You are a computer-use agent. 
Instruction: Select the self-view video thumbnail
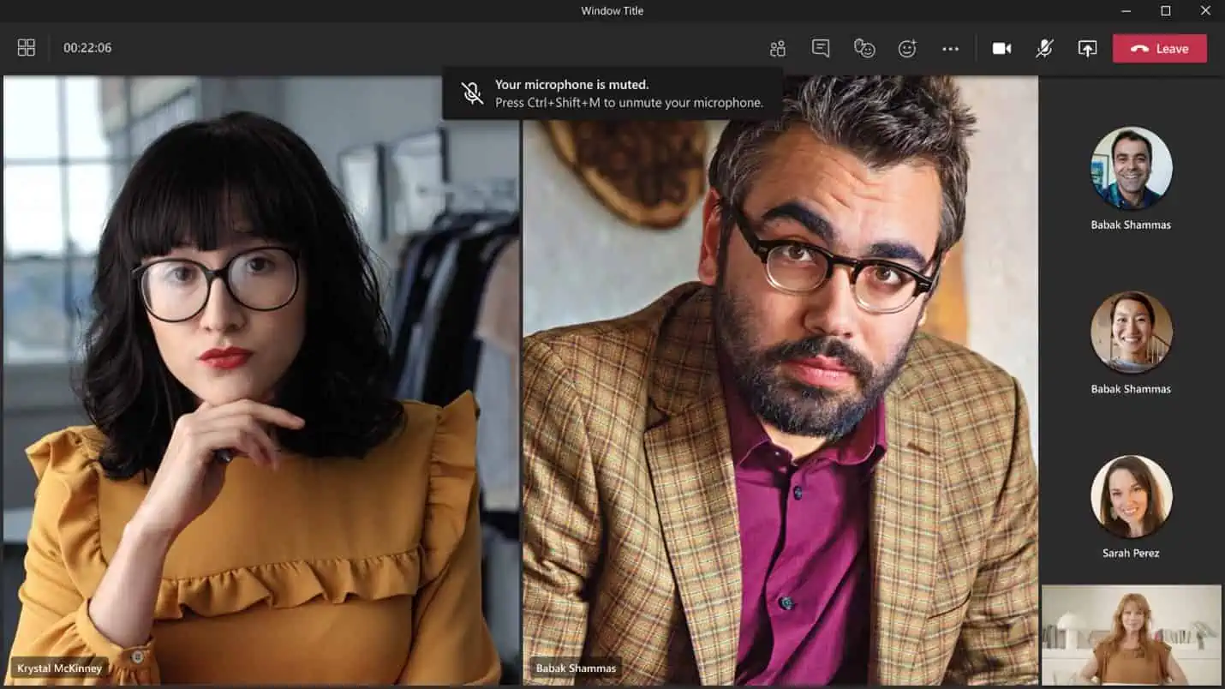coord(1131,635)
